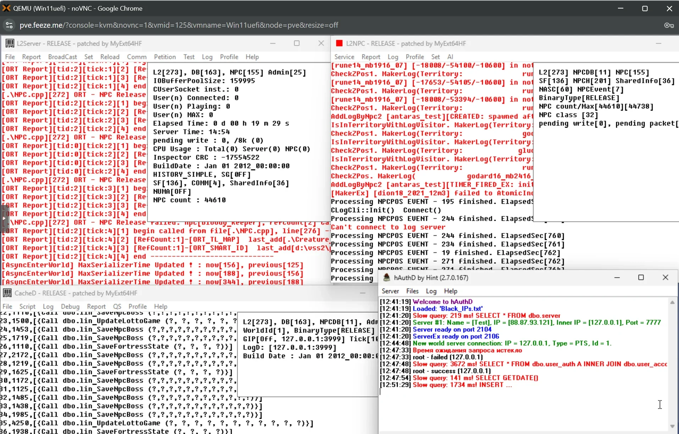Image resolution: width=679 pixels, height=434 pixels.
Task: Expand noVNC control bar side handle
Action: coord(4,218)
